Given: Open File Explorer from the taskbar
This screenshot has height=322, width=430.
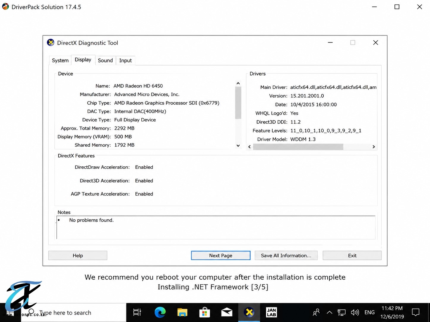Looking at the screenshot, I should 182,313.
